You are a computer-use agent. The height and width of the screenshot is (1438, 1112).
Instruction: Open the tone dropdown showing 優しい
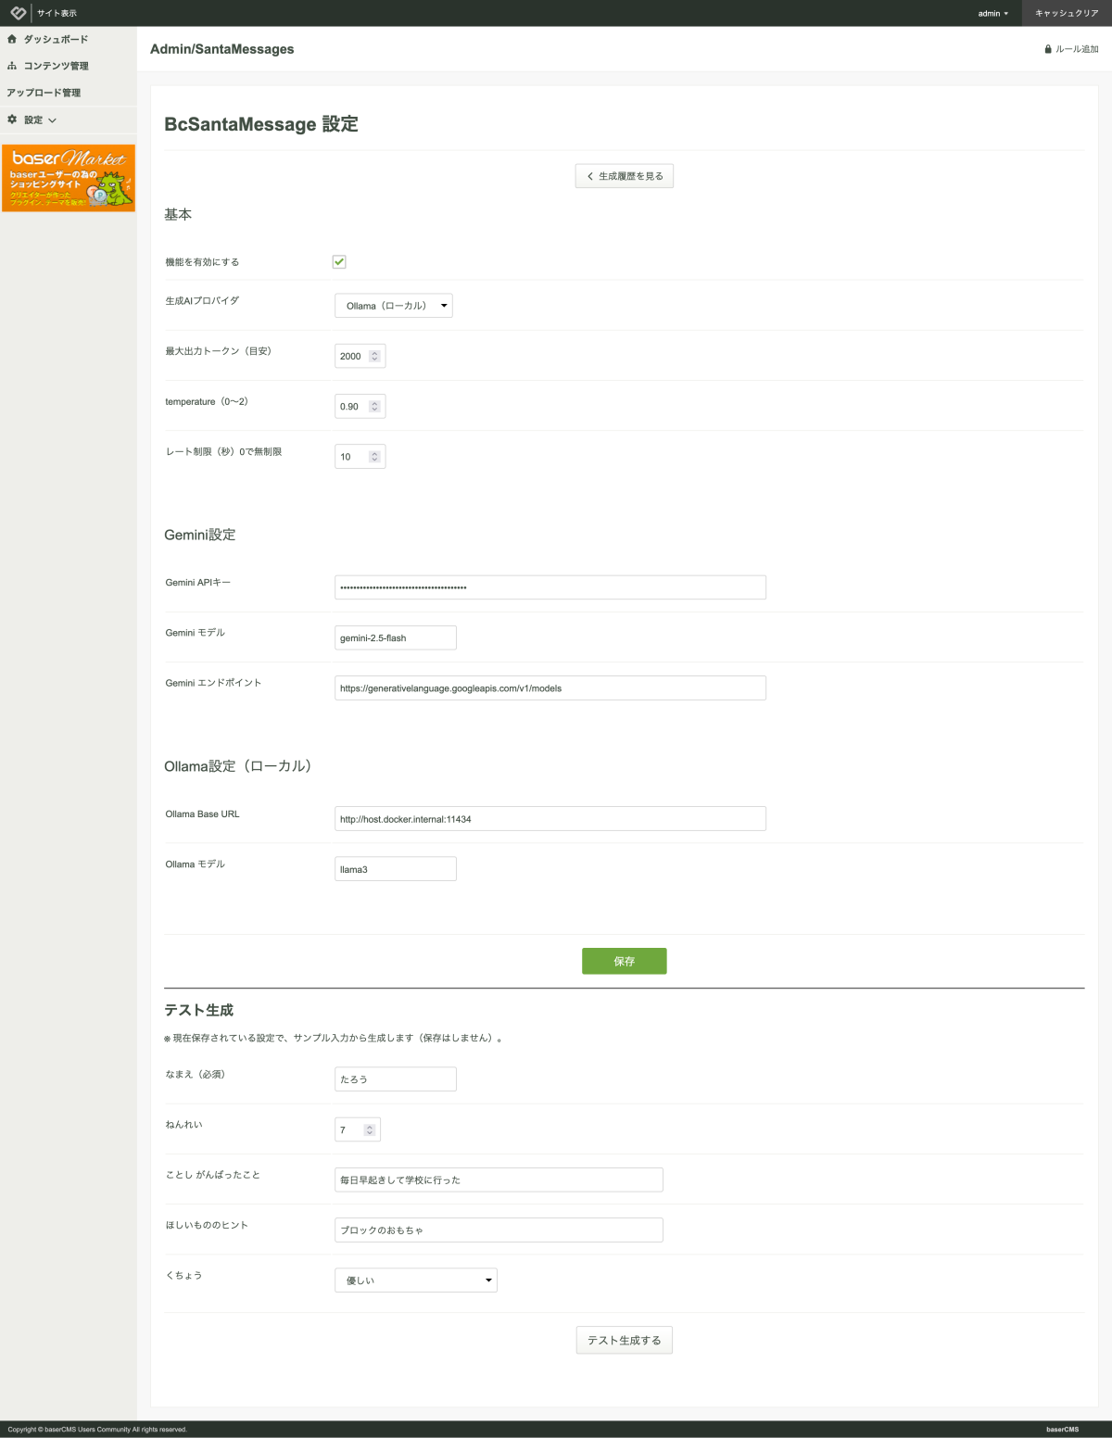click(x=415, y=1280)
